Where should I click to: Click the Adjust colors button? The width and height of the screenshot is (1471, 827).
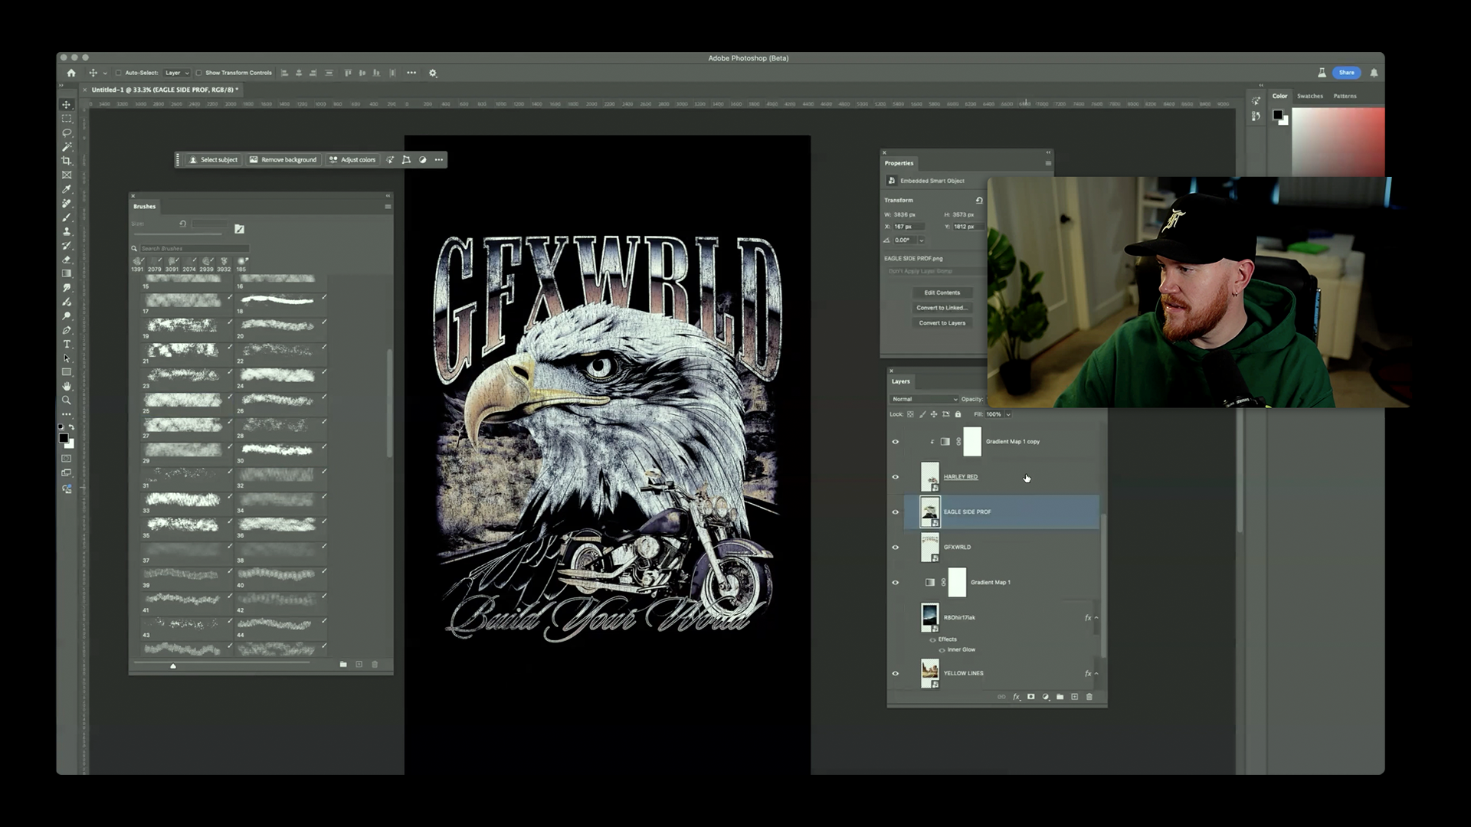352,160
